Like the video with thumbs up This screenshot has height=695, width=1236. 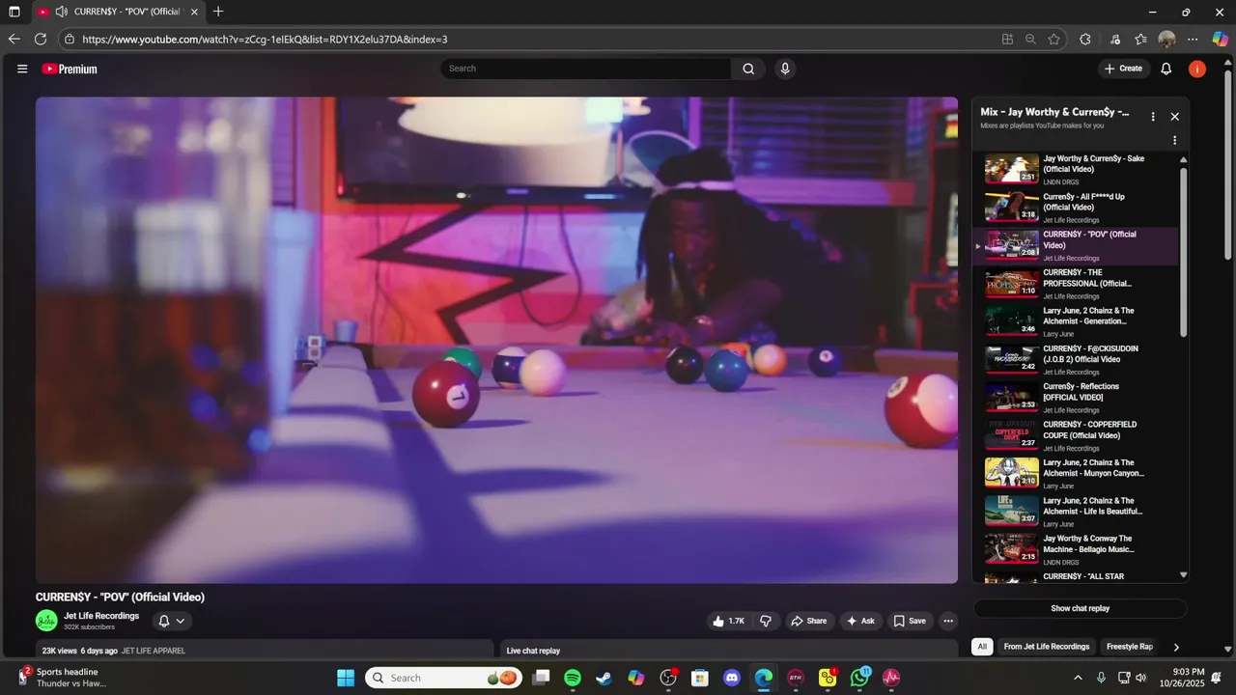pyautogui.click(x=728, y=621)
